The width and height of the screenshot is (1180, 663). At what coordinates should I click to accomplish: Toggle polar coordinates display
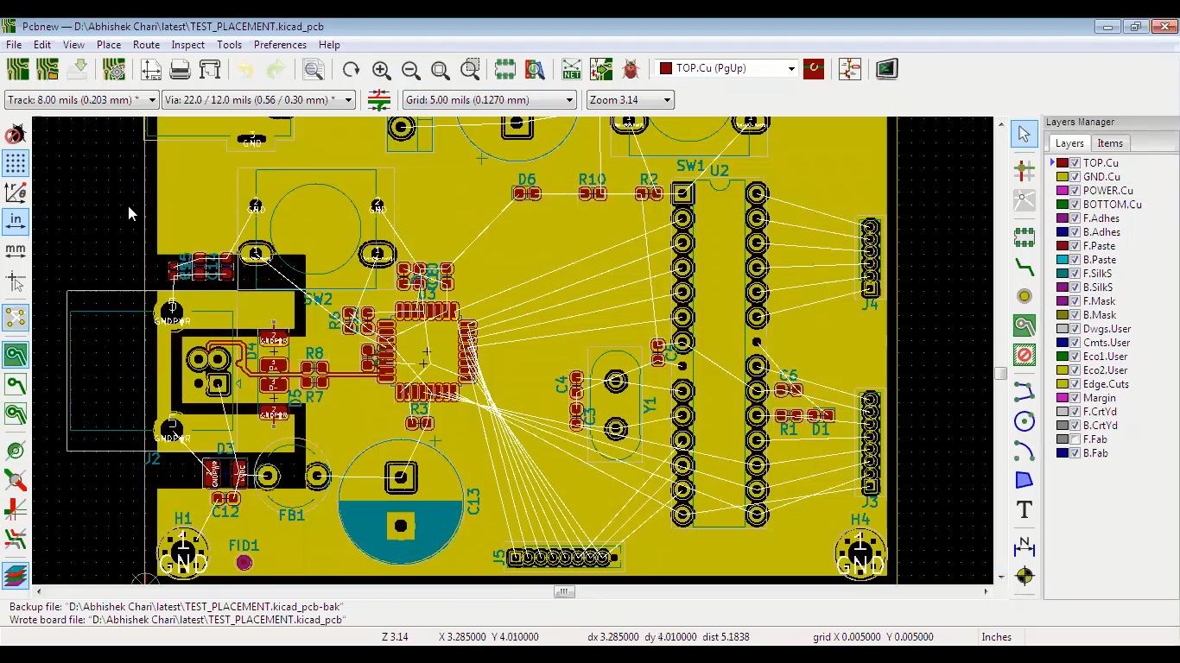point(16,193)
